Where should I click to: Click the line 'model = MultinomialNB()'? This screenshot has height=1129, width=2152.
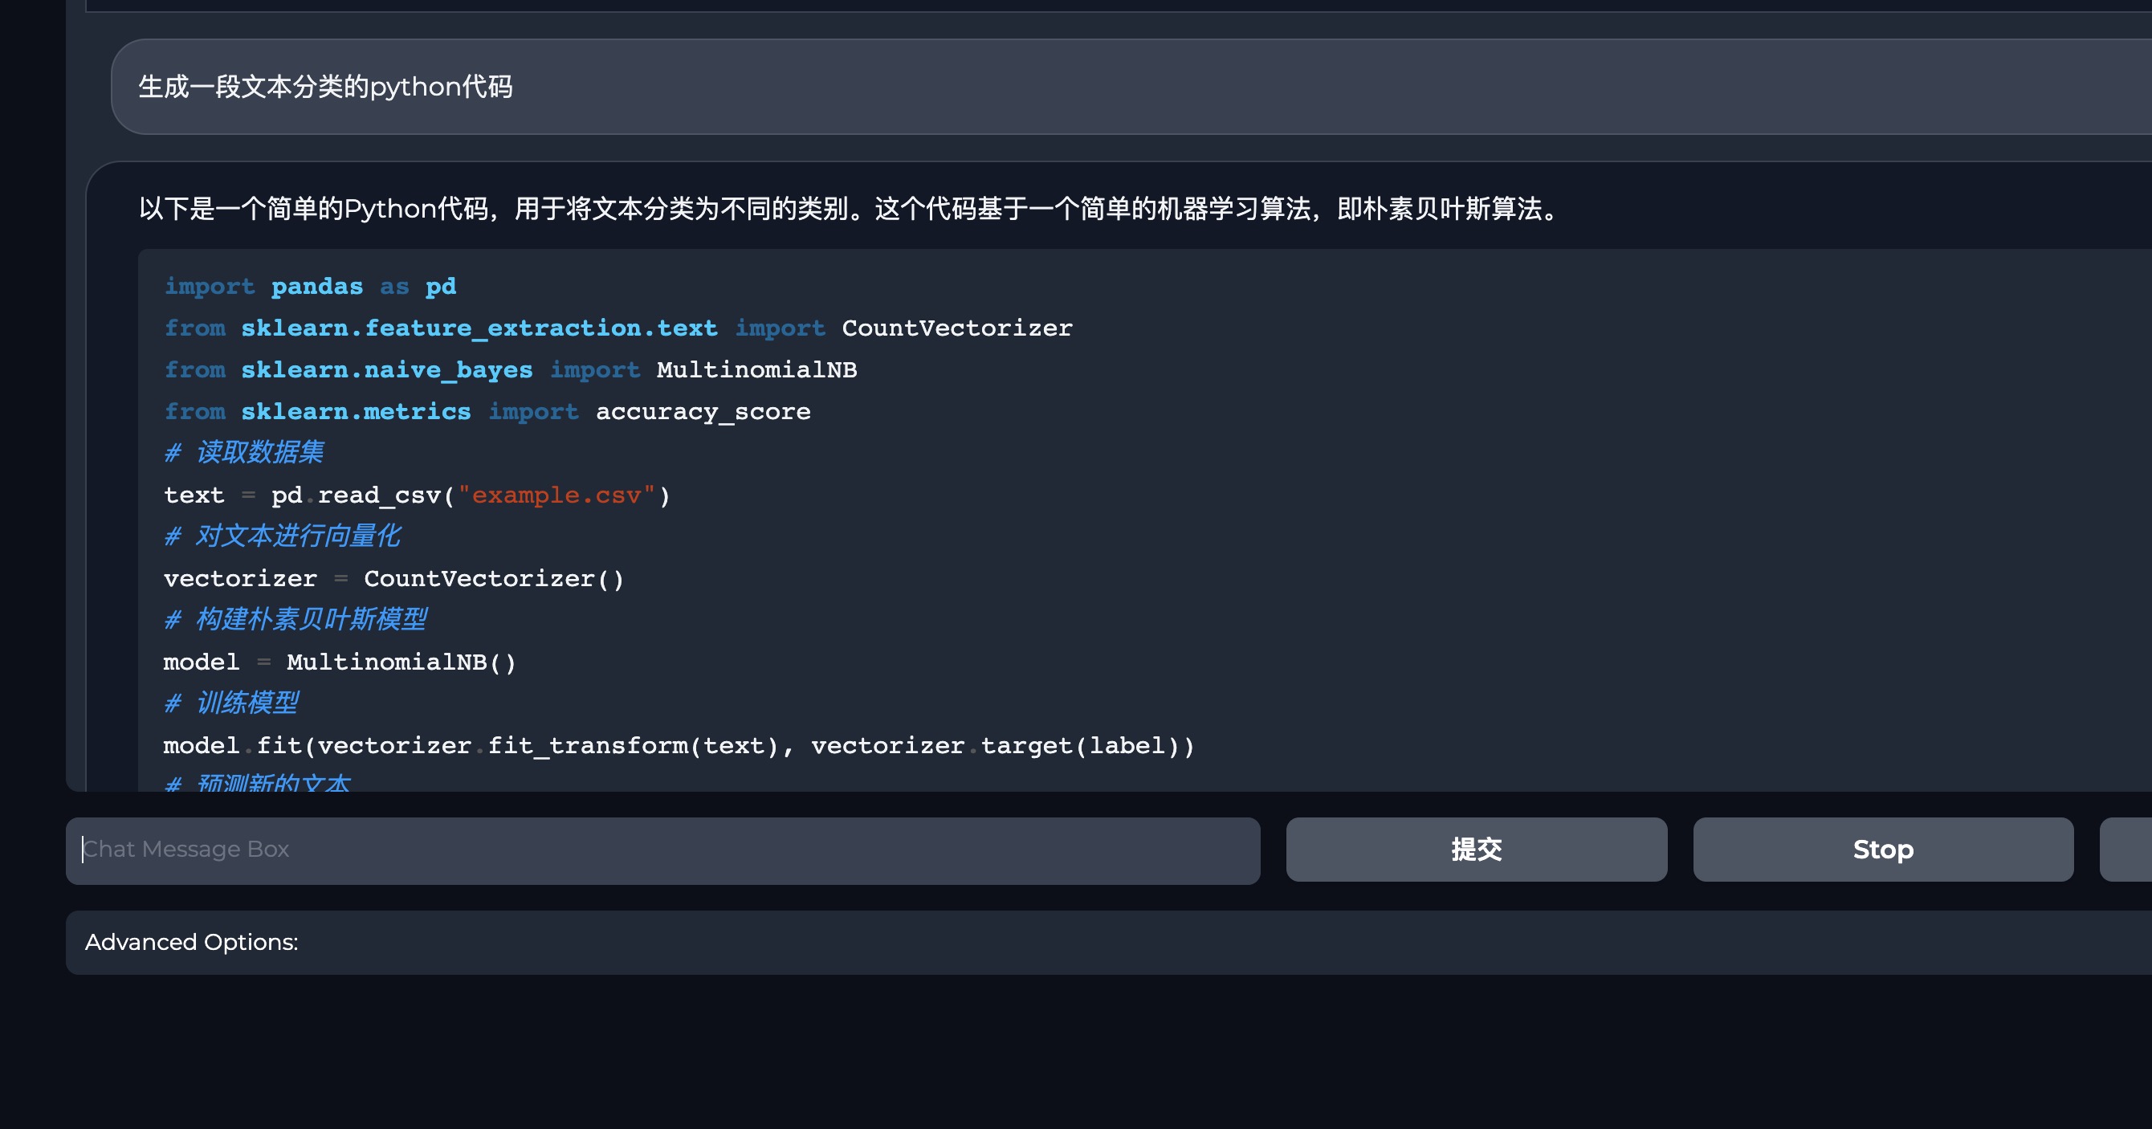click(x=340, y=662)
